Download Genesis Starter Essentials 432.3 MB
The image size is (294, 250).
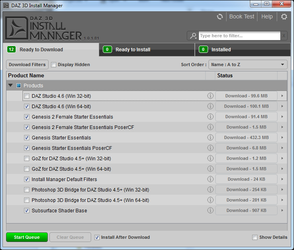[246, 137]
